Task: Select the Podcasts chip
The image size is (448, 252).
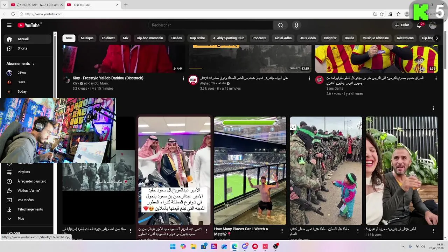Action: tap(259, 38)
